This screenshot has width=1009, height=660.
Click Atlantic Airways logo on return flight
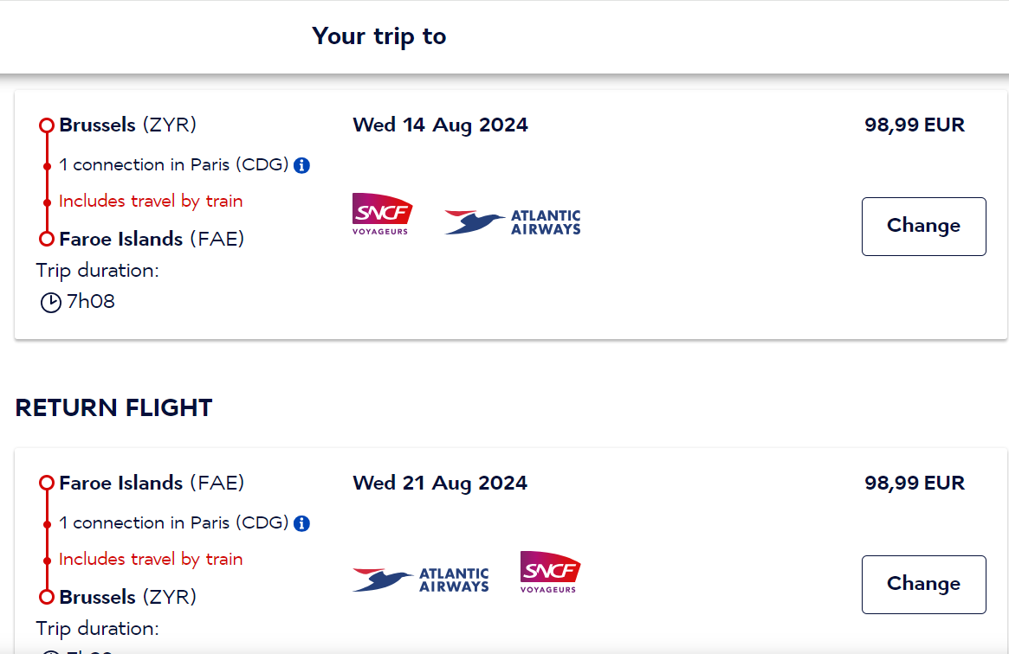tap(421, 580)
